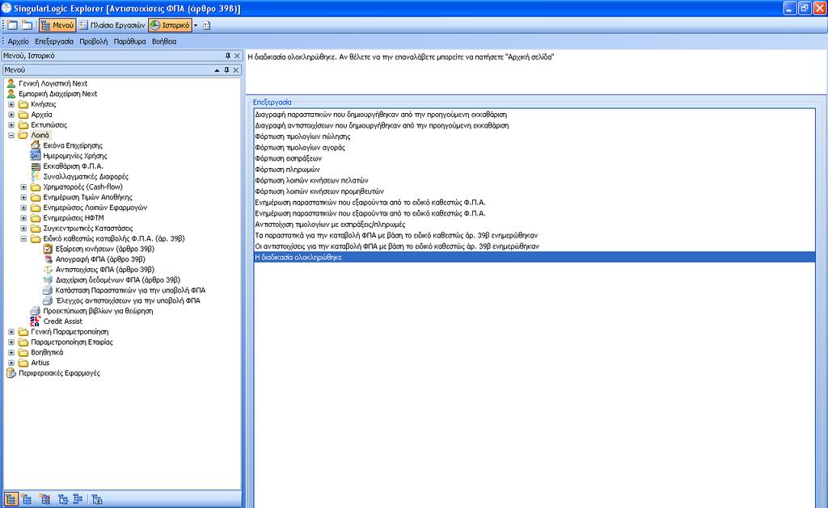This screenshot has width=828, height=508.
Task: Toggle the Μενού toolbar button
Action: tap(57, 25)
